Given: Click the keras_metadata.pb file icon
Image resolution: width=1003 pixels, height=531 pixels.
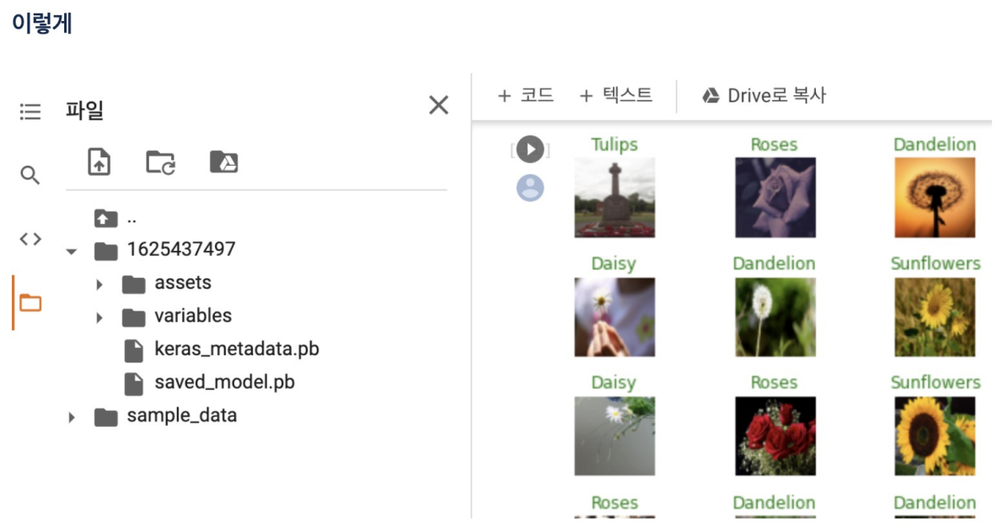Looking at the screenshot, I should pyautogui.click(x=134, y=350).
